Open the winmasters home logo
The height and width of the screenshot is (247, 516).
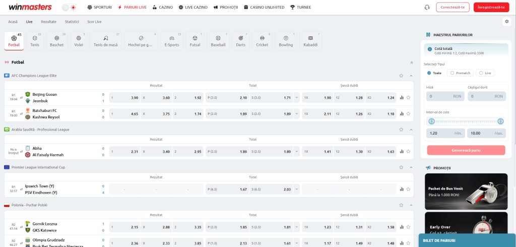pos(30,7)
